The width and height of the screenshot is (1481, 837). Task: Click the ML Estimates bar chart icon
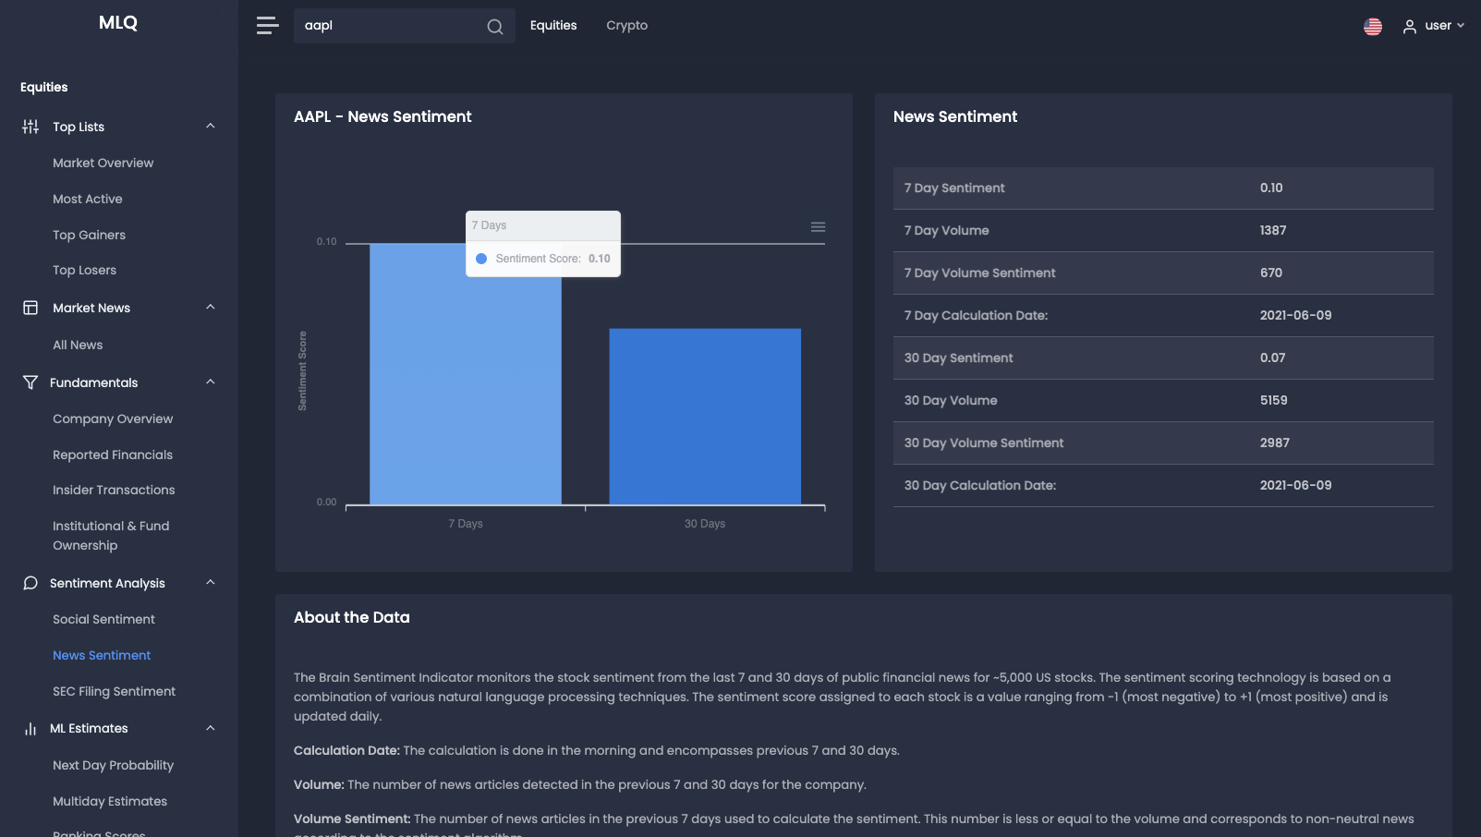pos(30,729)
